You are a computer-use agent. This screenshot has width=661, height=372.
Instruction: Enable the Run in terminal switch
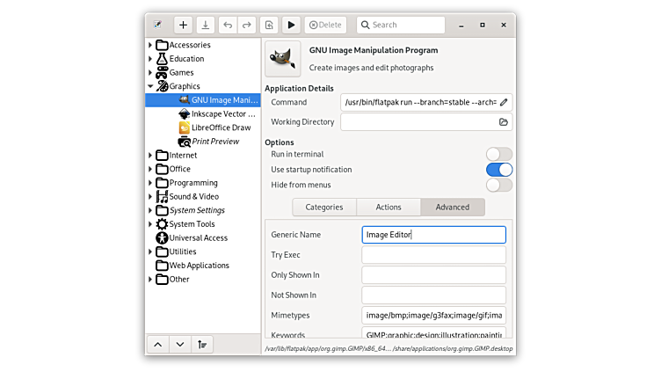pyautogui.click(x=498, y=155)
